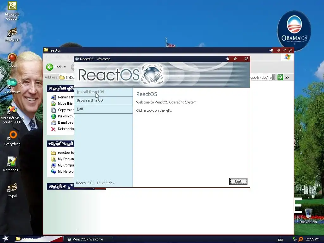Click the 12:55 PM taskbar clock
Image resolution: width=324 pixels, height=243 pixels.
coord(312,239)
